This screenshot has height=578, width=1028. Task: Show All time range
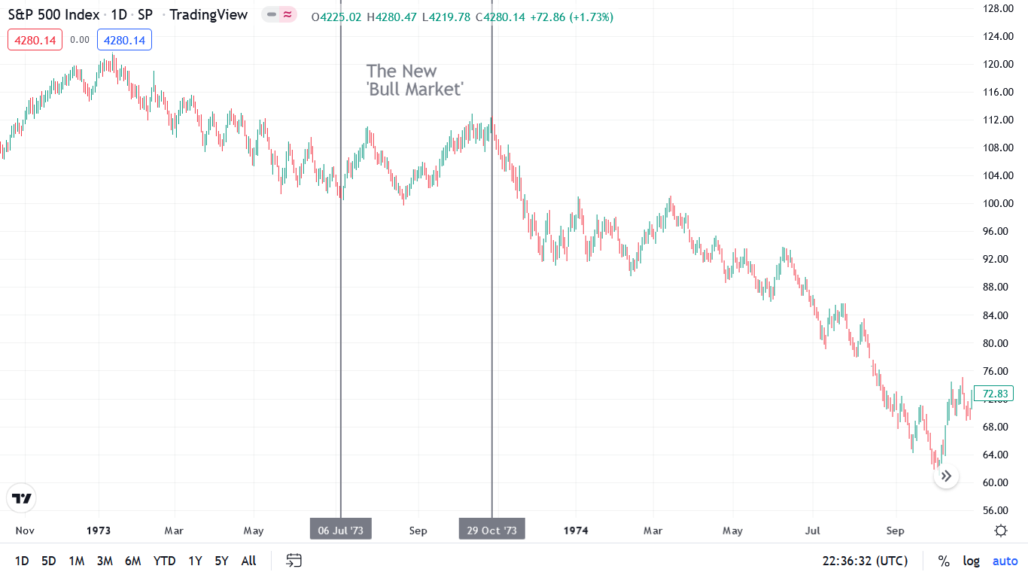pos(248,561)
